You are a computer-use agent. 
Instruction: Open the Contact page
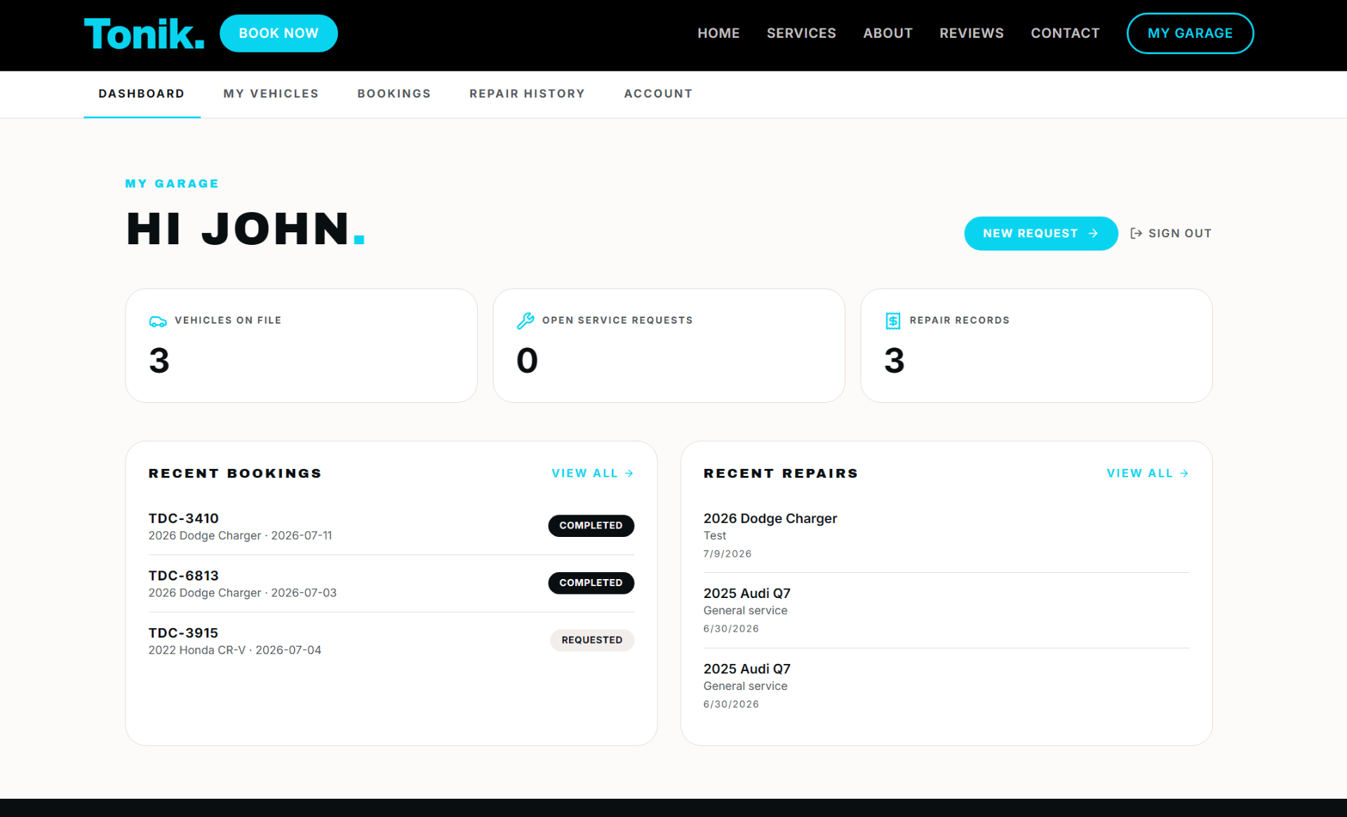click(x=1065, y=33)
